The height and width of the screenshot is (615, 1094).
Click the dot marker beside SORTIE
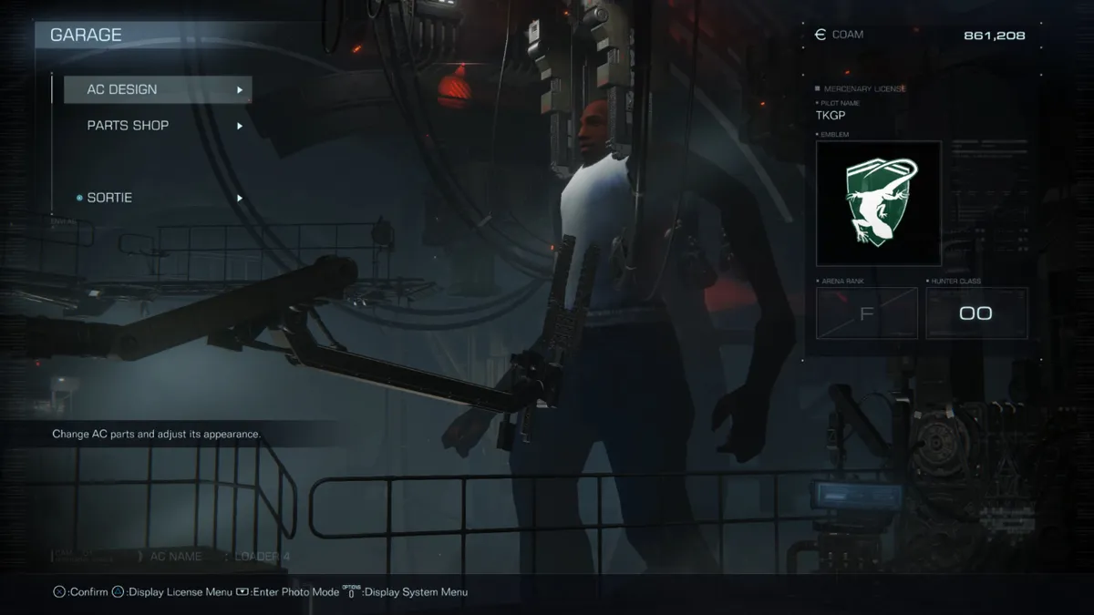pyautogui.click(x=79, y=198)
